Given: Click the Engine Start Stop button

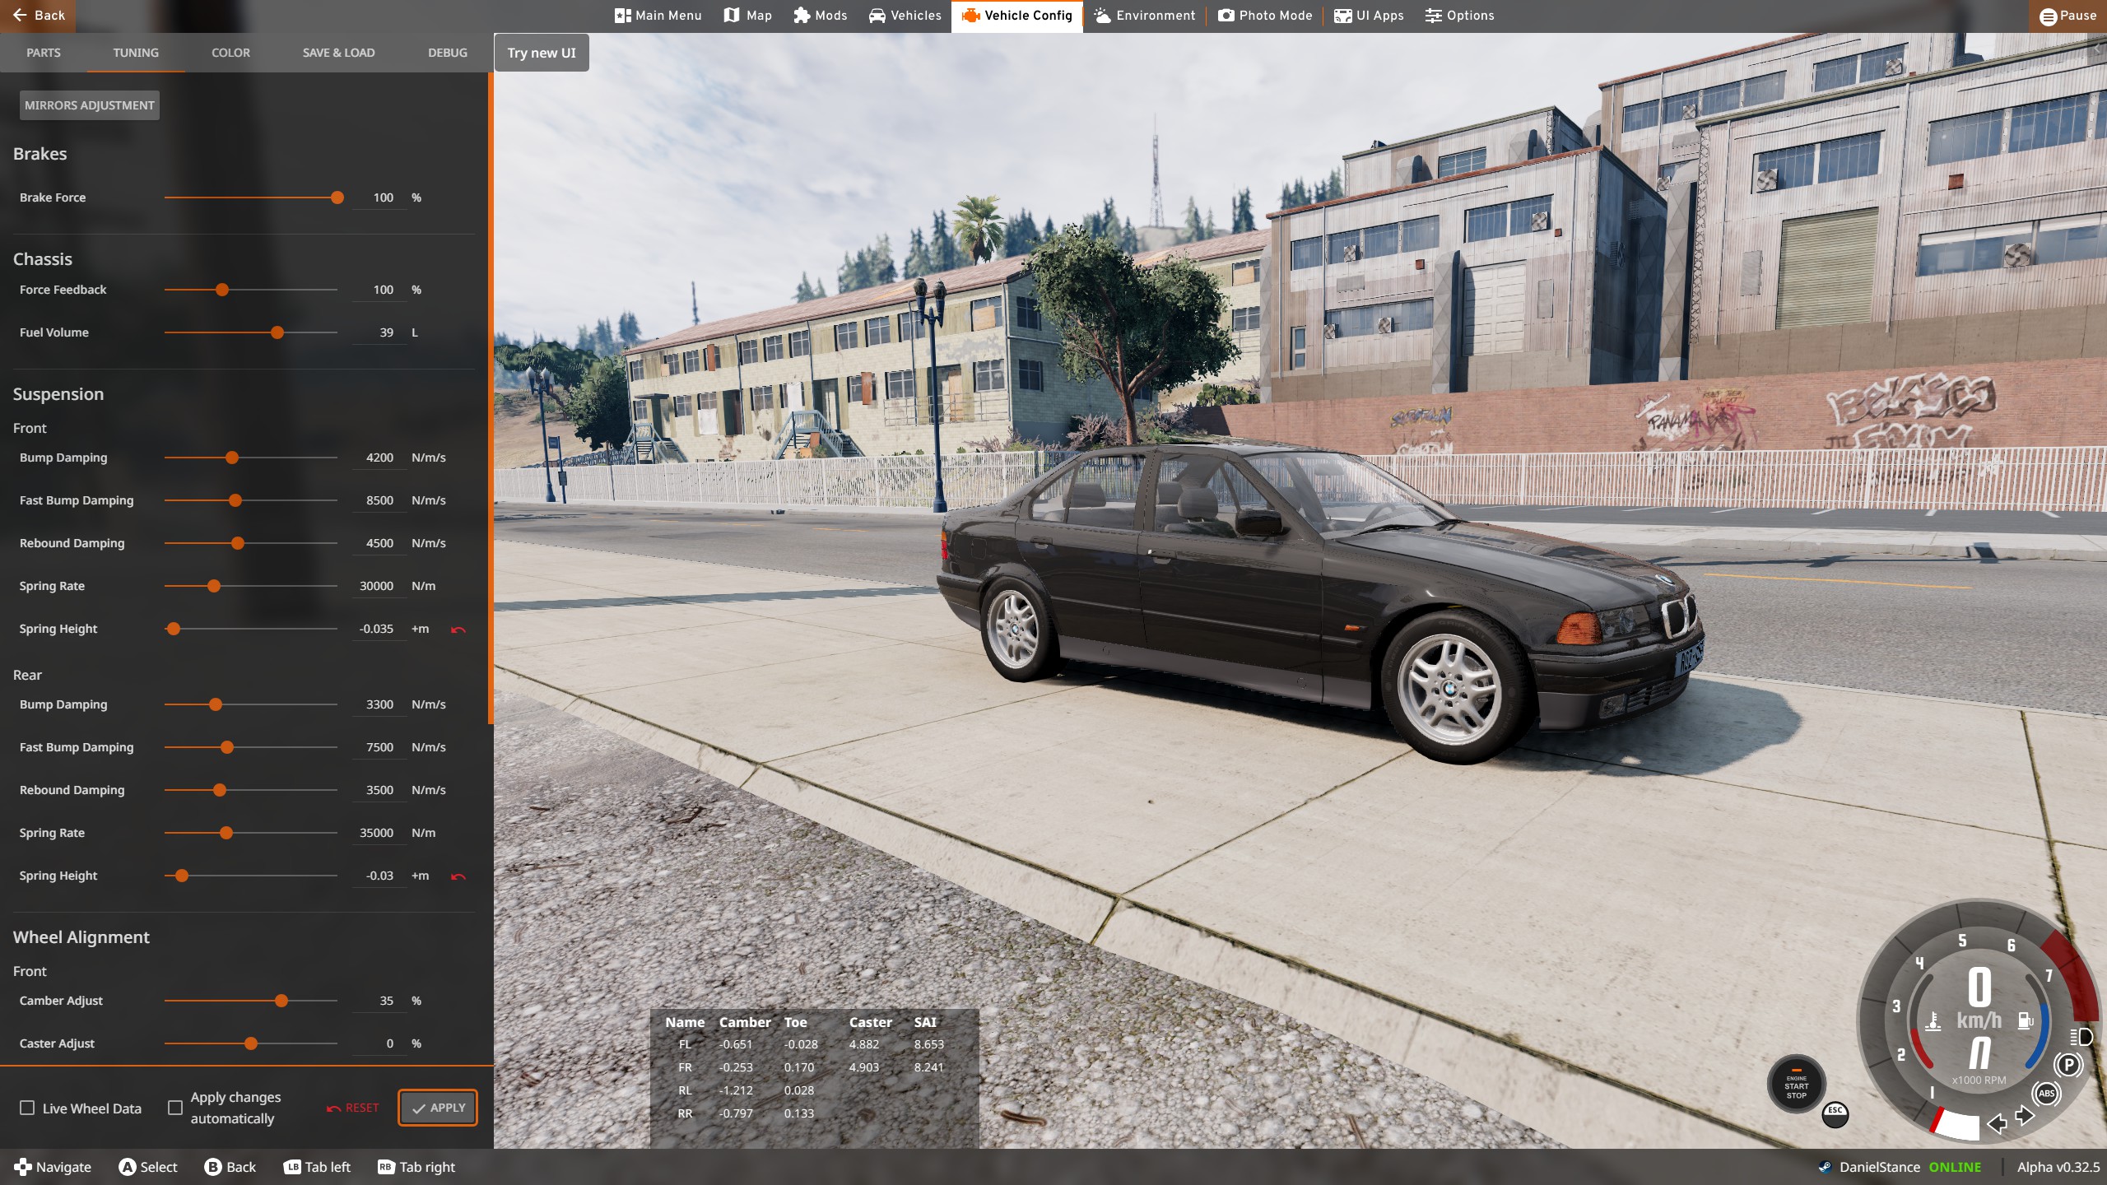Looking at the screenshot, I should coord(1796,1085).
